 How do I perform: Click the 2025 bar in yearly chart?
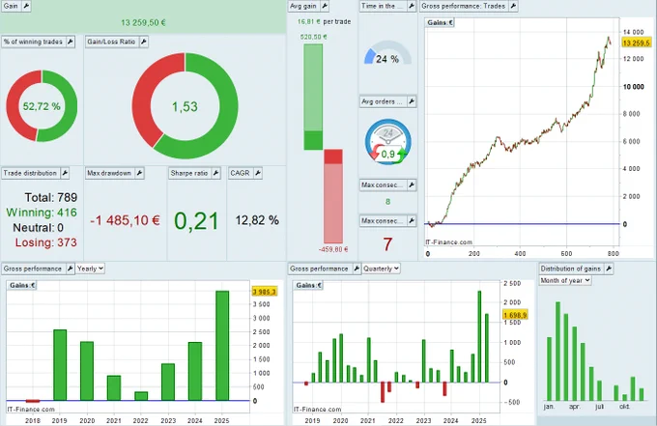(x=222, y=345)
